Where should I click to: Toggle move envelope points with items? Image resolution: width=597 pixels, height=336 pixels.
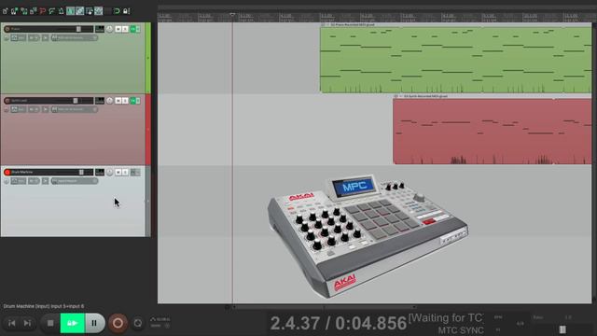pos(98,11)
